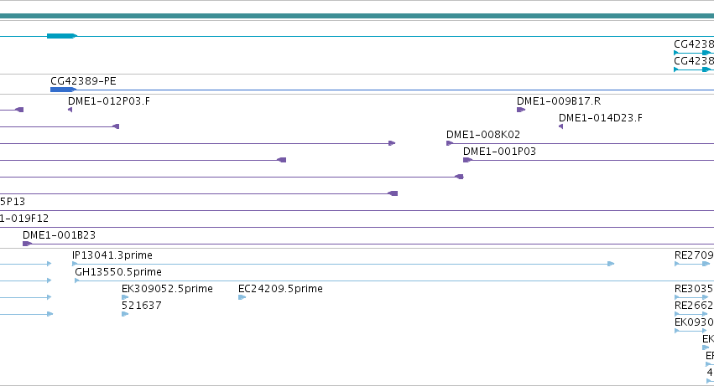Click the light blue arrow under 521637
This screenshot has height=386, width=714.
(x=125, y=314)
